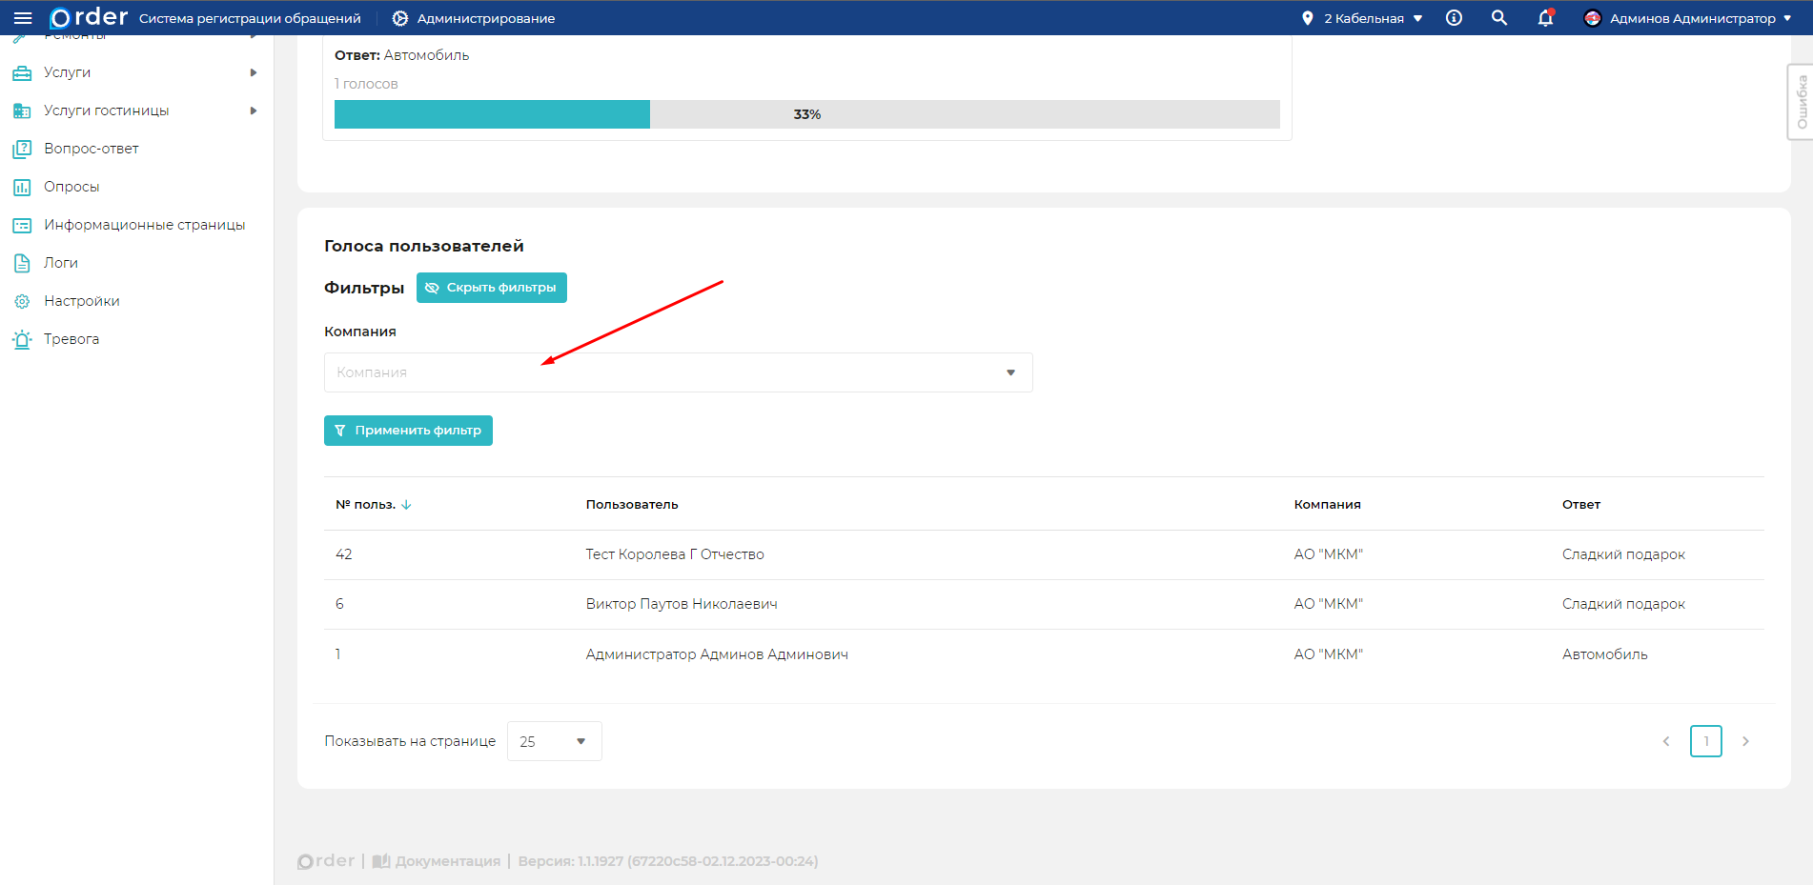Open Вопрос-ответ in the sidebar
Image resolution: width=1813 pixels, height=885 pixels.
pyautogui.click(x=92, y=149)
